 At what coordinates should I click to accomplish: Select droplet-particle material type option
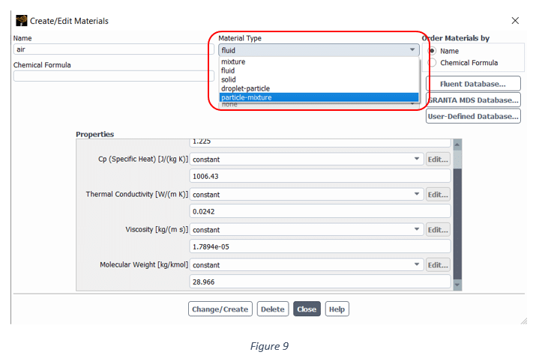(x=245, y=88)
